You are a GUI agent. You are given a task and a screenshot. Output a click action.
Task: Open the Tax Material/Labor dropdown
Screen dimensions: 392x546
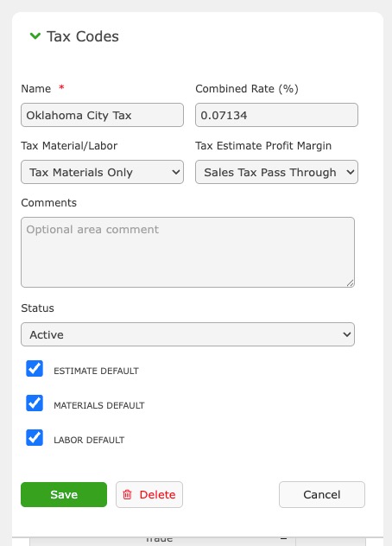[103, 172]
